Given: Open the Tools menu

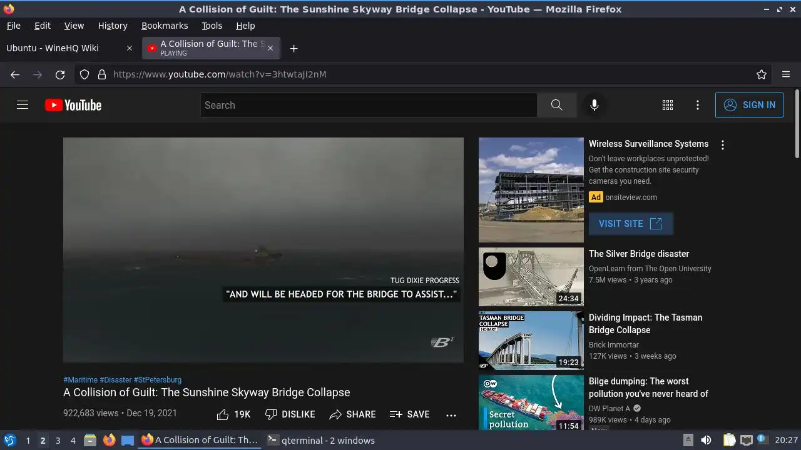Looking at the screenshot, I should 212,26.
